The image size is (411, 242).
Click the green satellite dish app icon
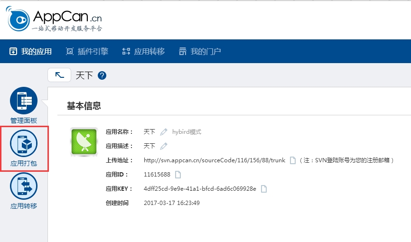tap(84, 142)
